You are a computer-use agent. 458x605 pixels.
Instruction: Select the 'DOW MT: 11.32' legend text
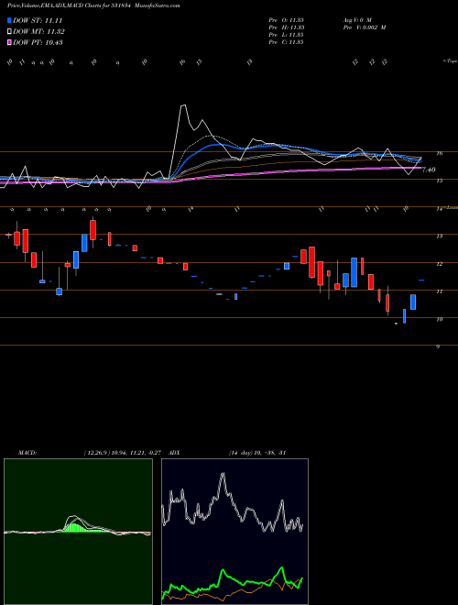point(38,32)
